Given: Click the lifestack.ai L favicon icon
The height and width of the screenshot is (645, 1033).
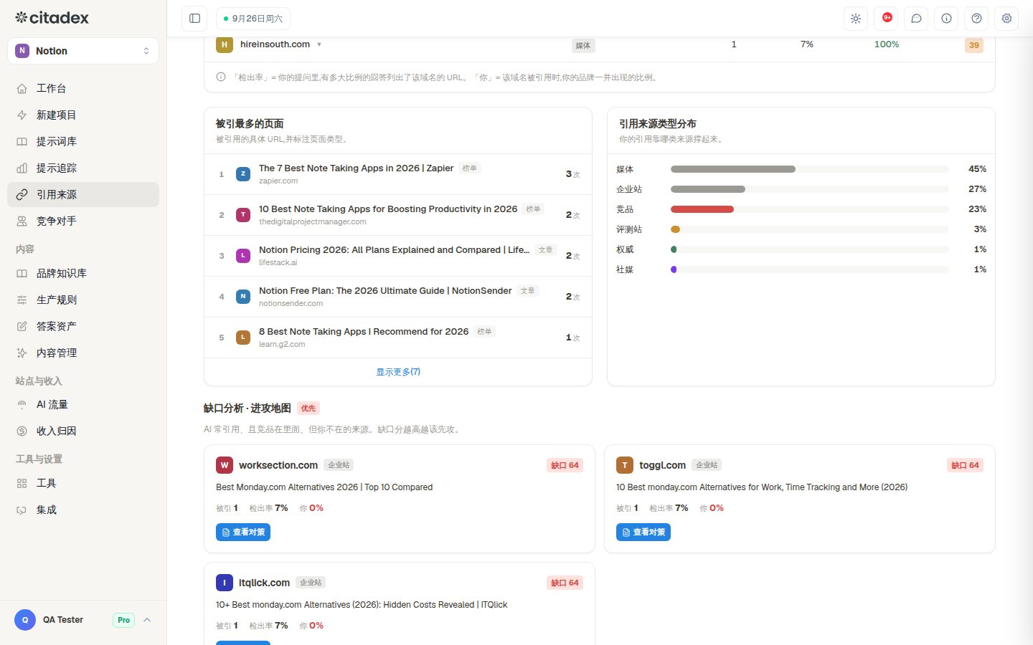Looking at the screenshot, I should tap(243, 256).
